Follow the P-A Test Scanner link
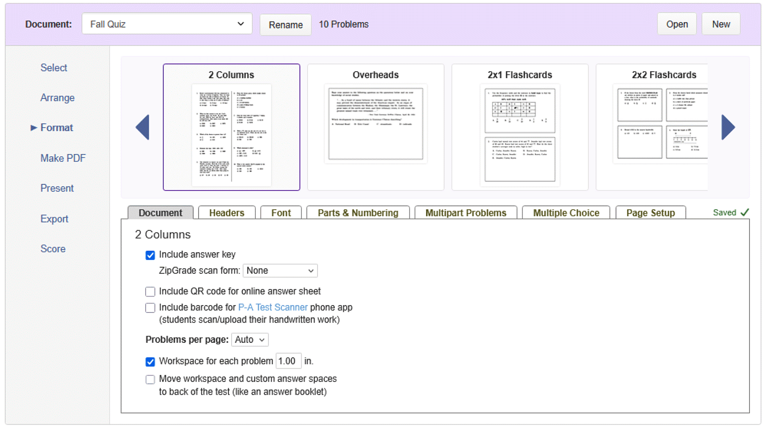The image size is (766, 429). [x=273, y=307]
